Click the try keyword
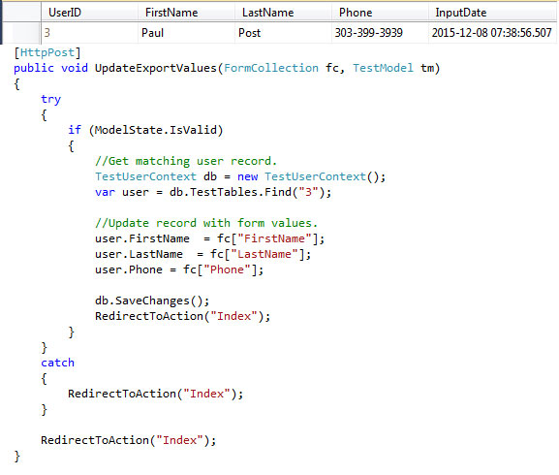The width and height of the screenshot is (559, 475). [50, 100]
